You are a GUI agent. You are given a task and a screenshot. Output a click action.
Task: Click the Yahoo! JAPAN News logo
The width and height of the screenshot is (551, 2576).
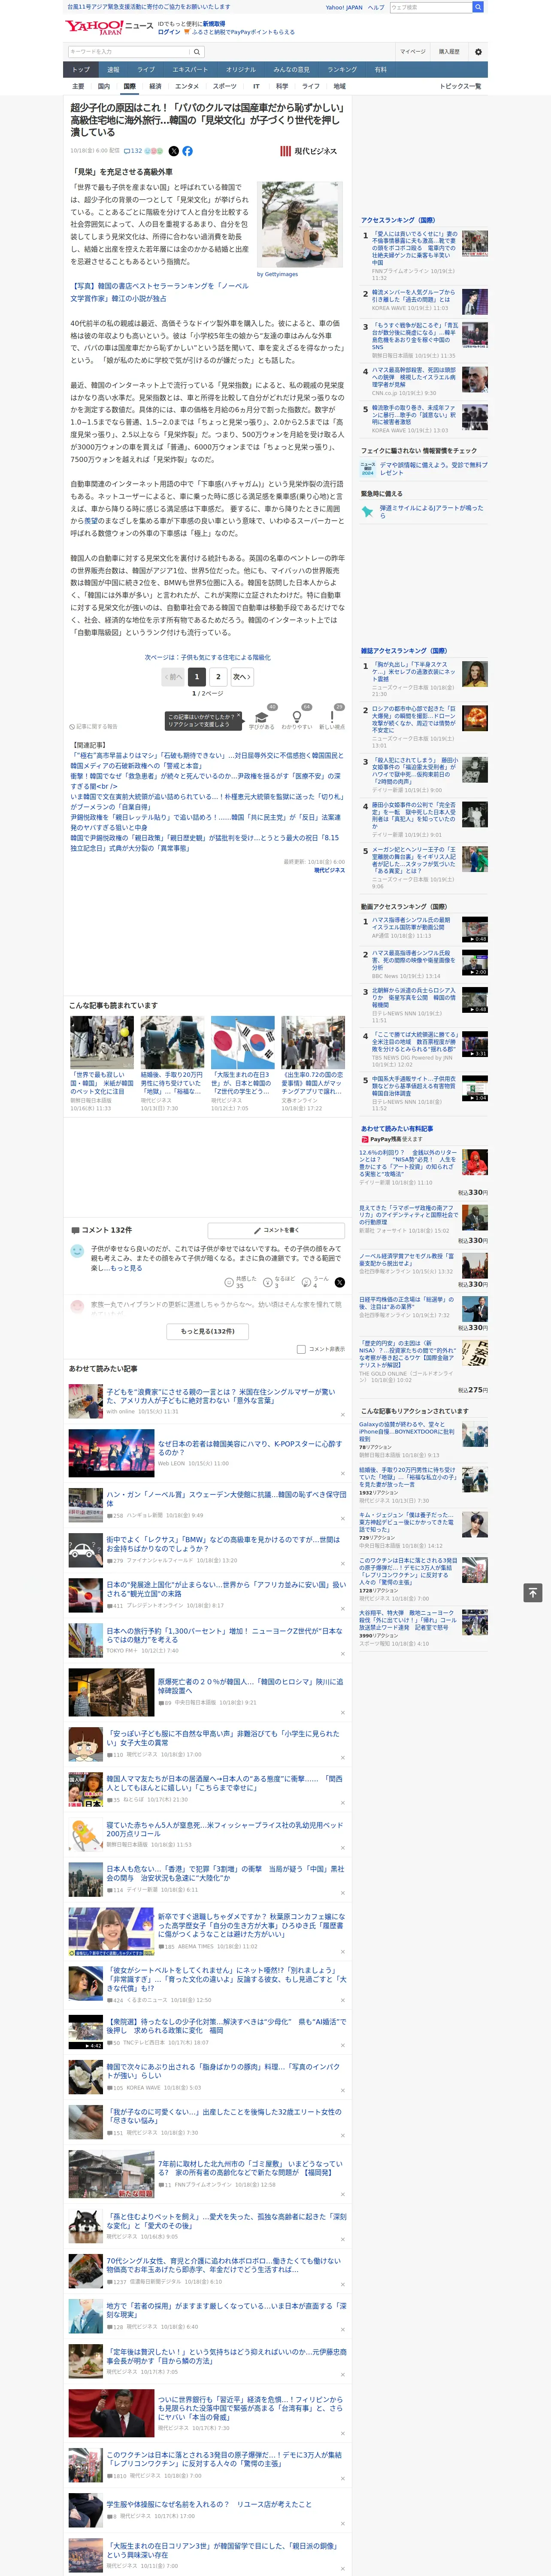point(109,27)
